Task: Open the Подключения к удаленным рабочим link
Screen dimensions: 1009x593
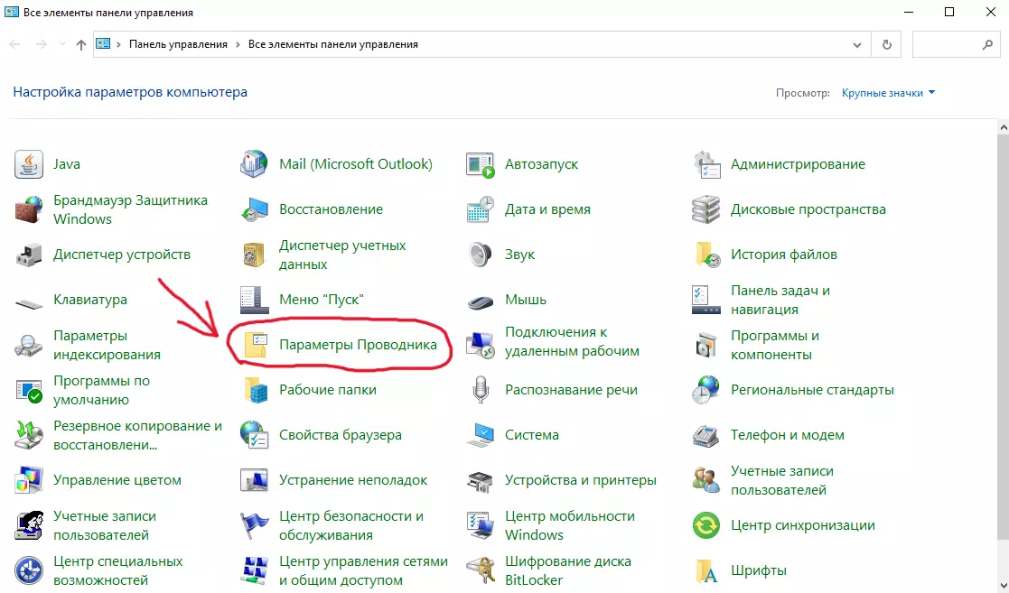Action: pos(572,341)
